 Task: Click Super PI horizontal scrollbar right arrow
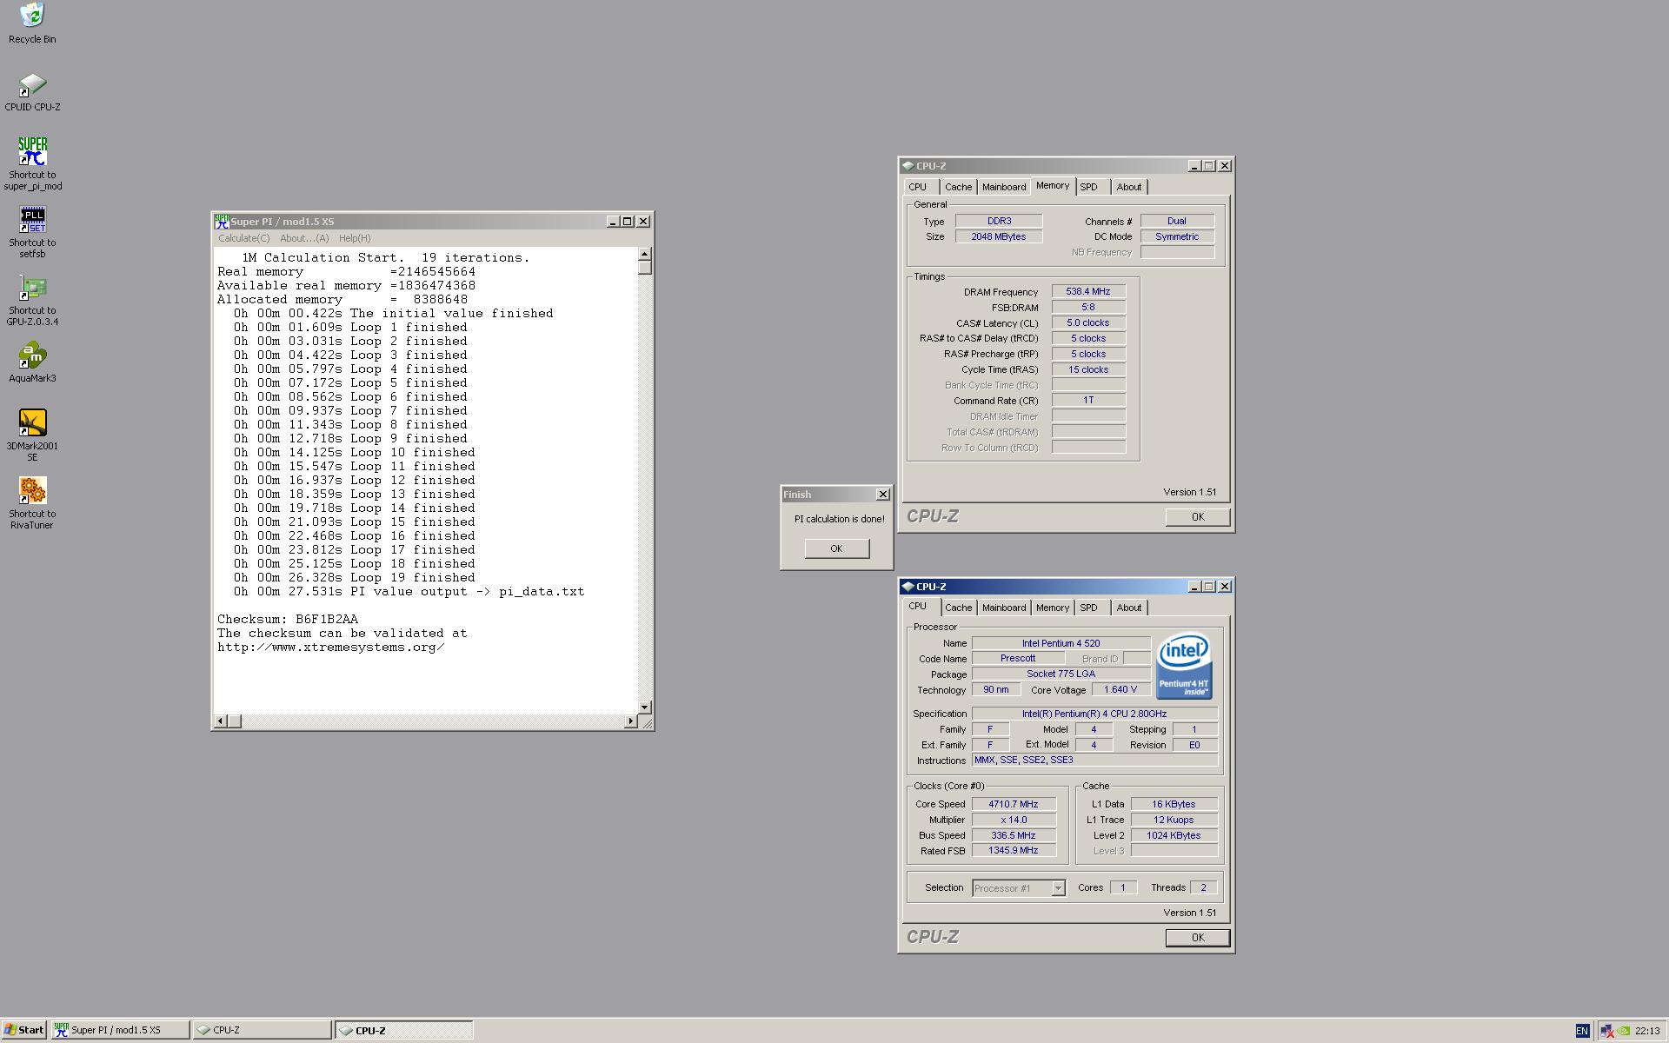pyautogui.click(x=631, y=721)
